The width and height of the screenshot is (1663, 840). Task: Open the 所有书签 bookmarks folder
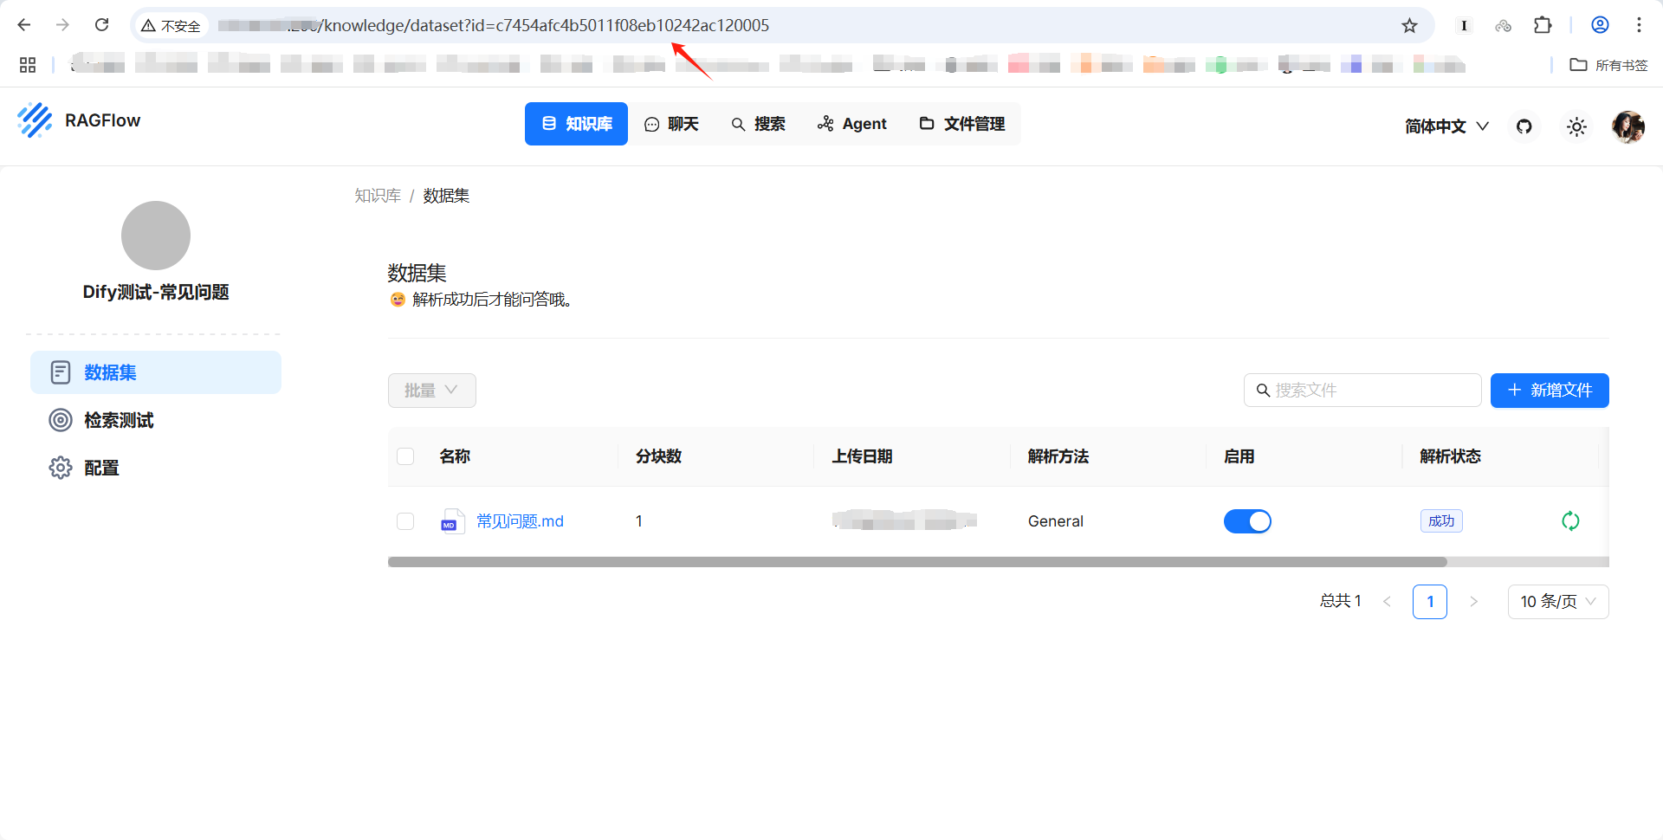[x=1608, y=65]
